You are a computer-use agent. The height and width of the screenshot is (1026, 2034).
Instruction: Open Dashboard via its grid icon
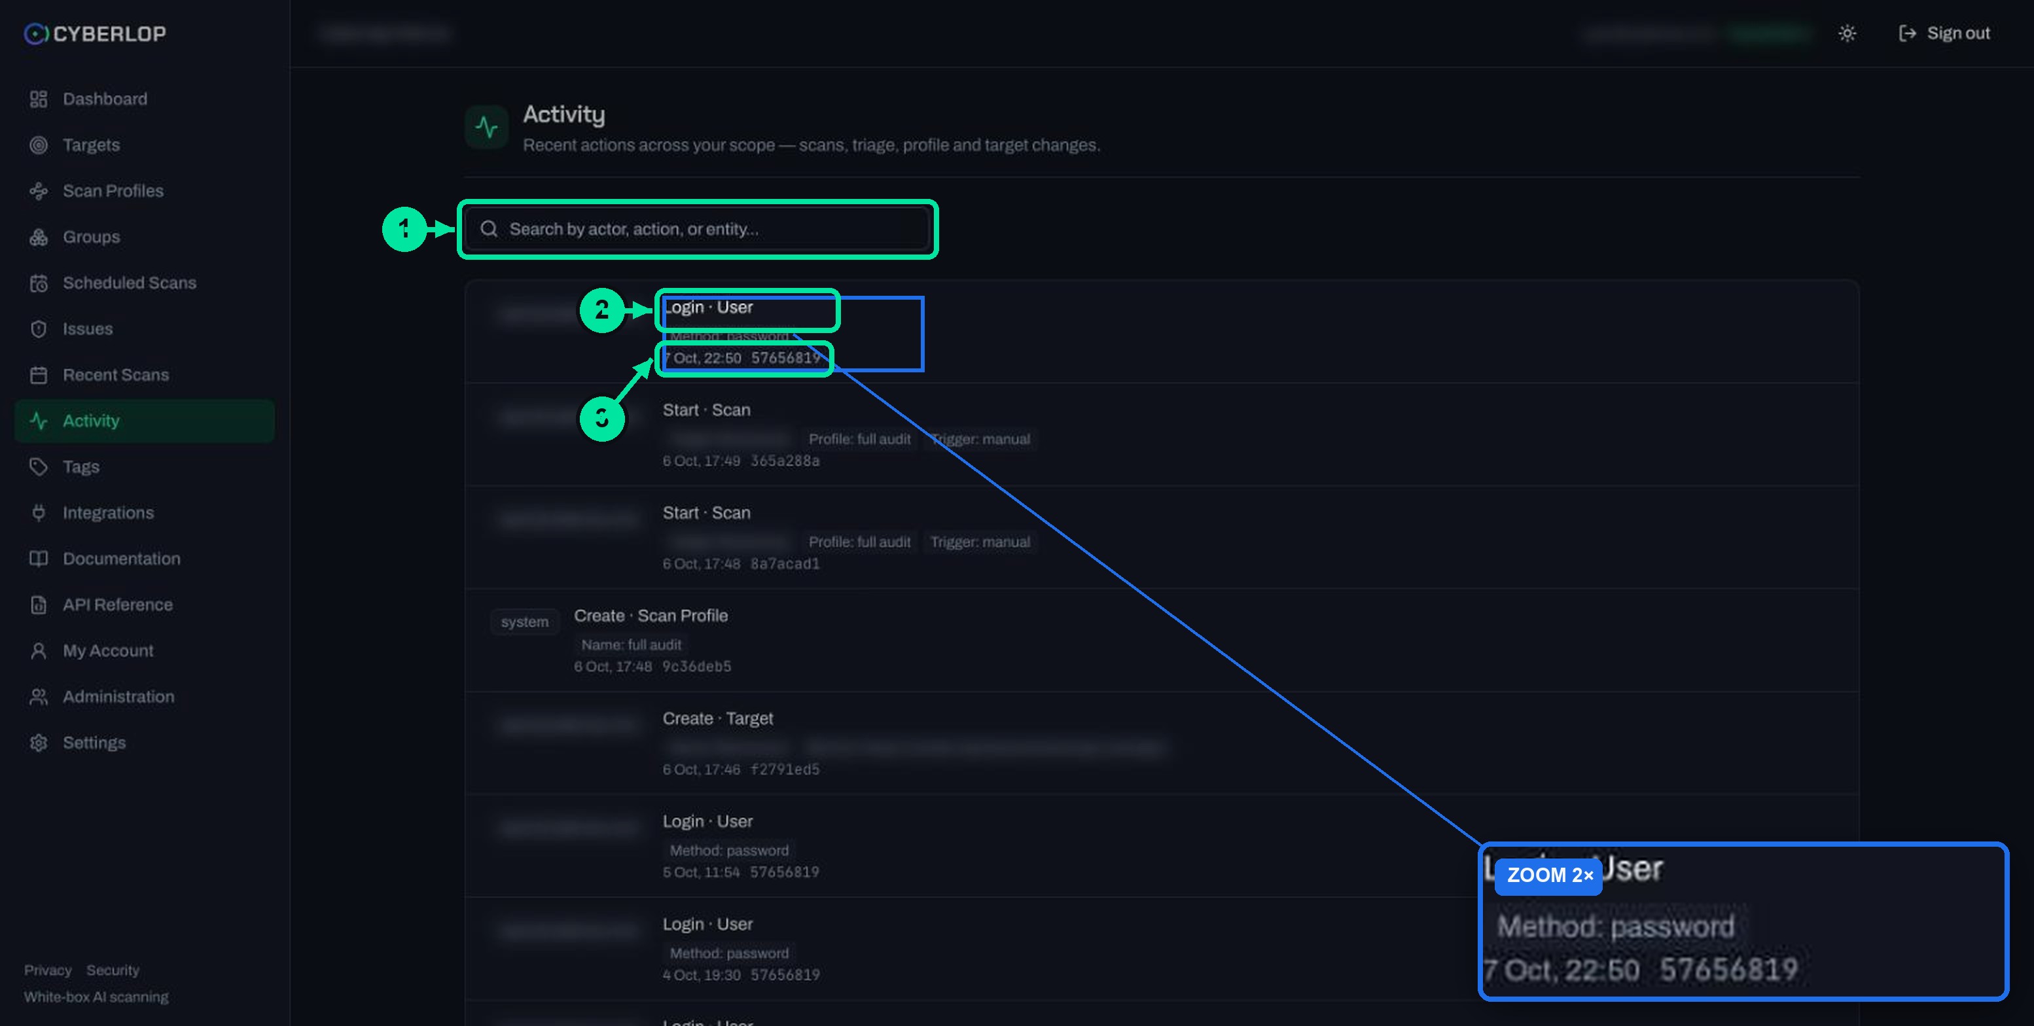(x=39, y=99)
